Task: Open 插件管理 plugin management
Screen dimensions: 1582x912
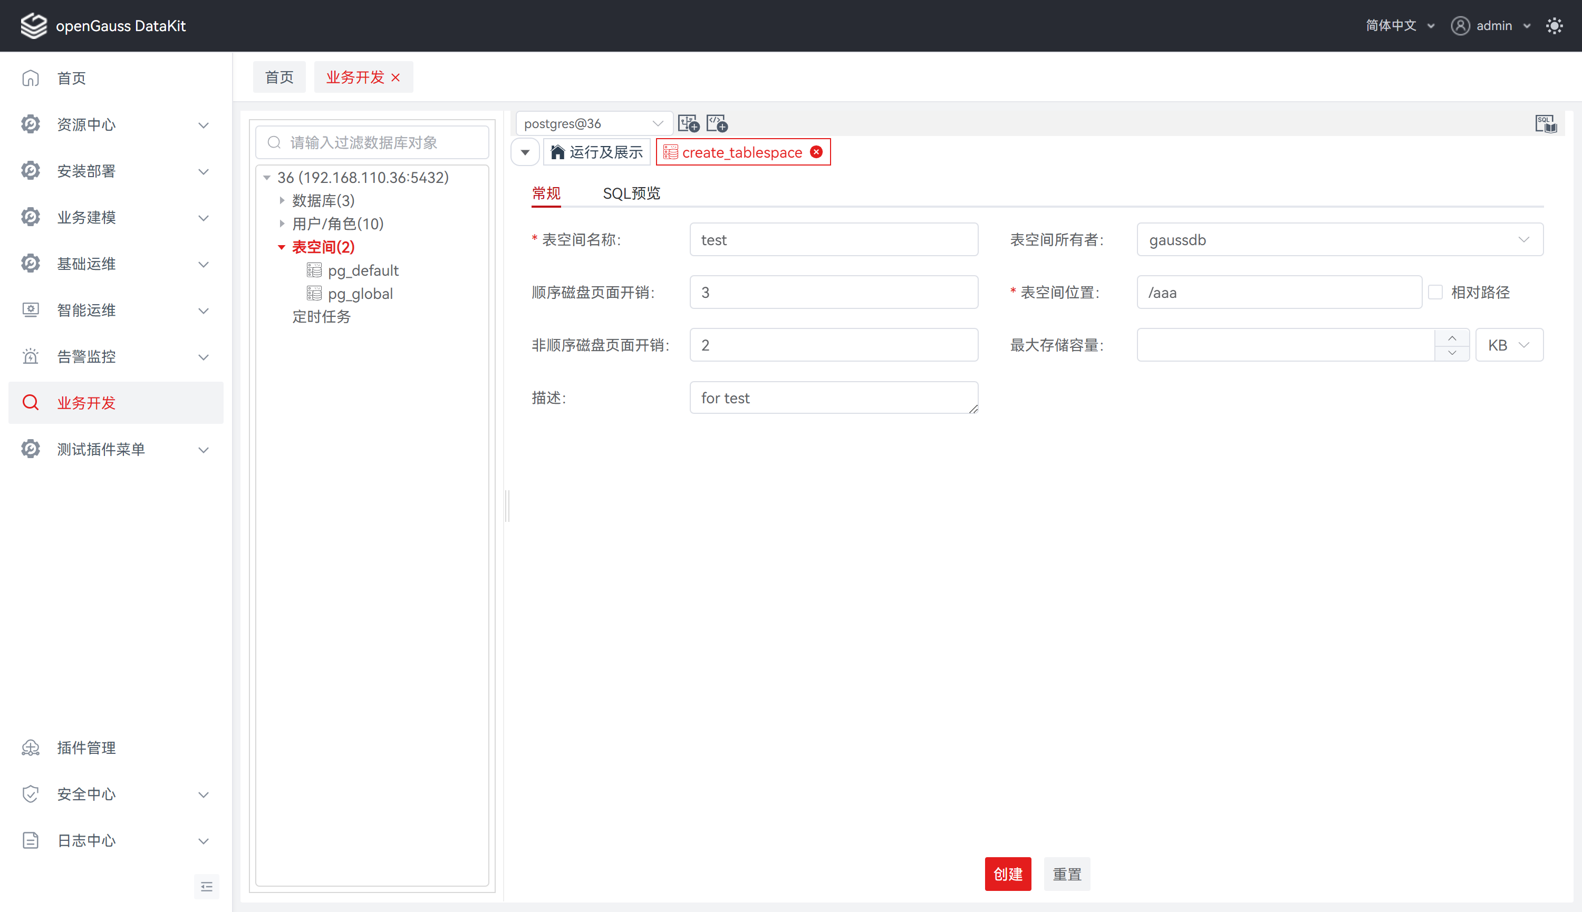Action: coord(116,748)
